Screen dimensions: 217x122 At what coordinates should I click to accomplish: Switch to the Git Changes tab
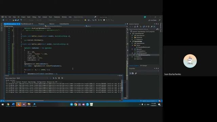(x=143, y=65)
